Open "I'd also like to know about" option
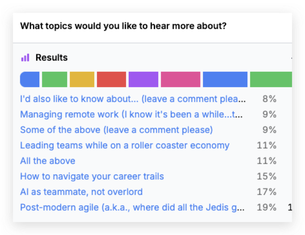This screenshot has width=305, height=235. pos(133,99)
